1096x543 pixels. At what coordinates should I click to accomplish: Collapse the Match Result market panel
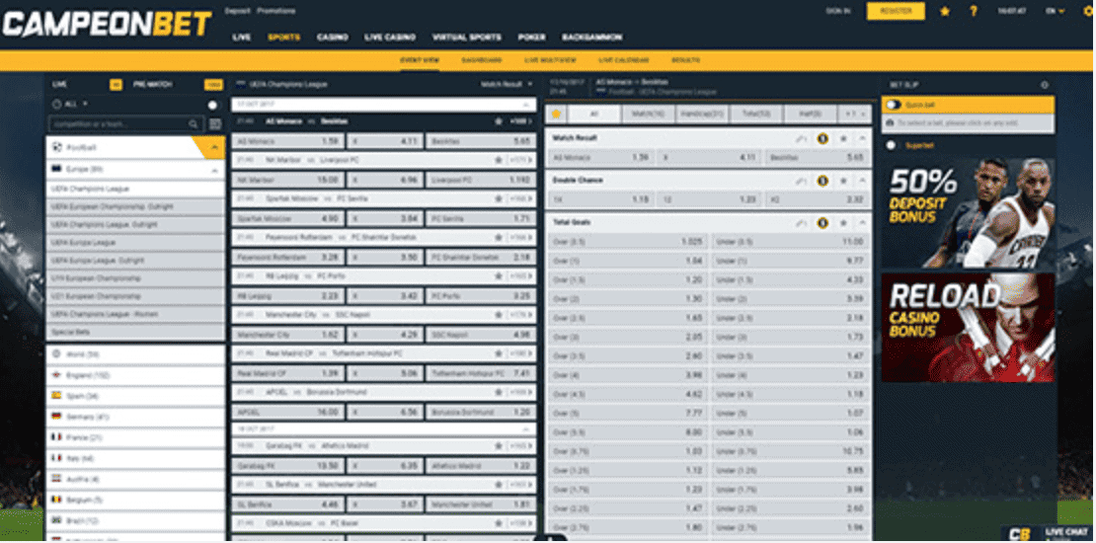tap(863, 138)
